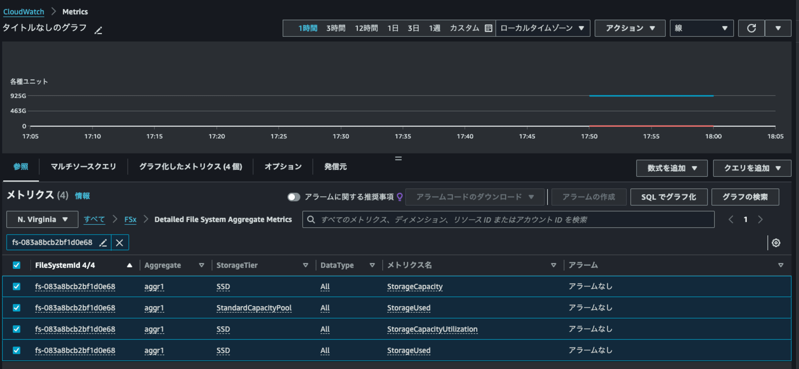Screen dimensions: 799x369
Task: Go to previous metrics page arrow
Action: click(x=731, y=219)
